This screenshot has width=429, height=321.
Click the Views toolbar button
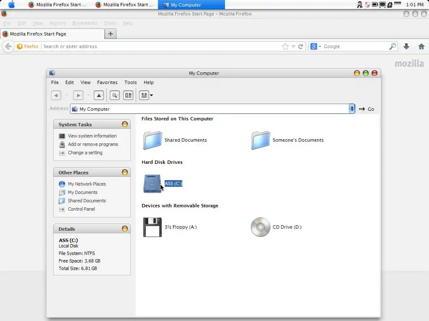[x=144, y=95]
